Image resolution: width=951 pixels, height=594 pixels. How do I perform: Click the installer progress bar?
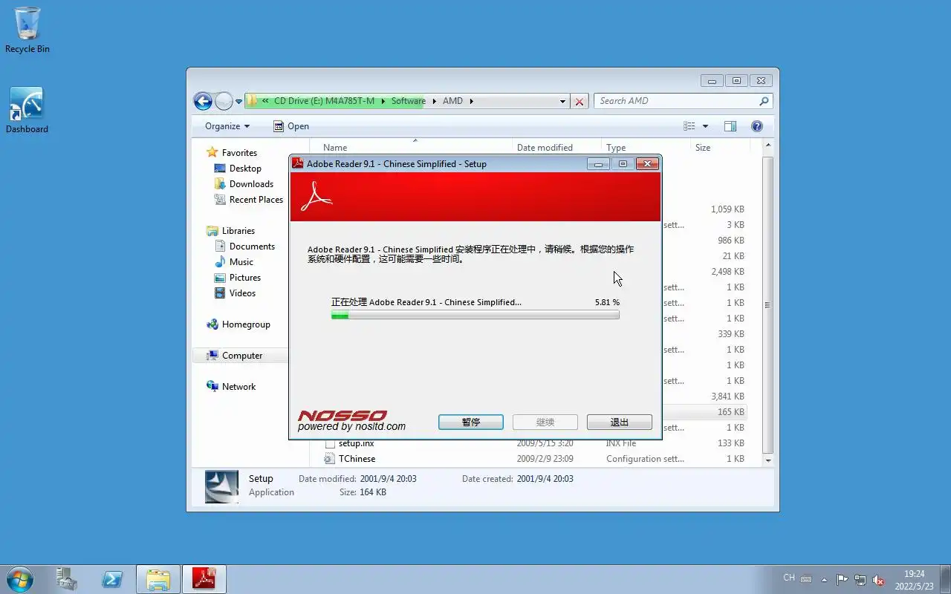pos(475,316)
